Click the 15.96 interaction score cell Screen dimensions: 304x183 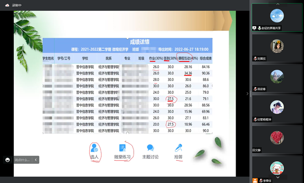[188, 111]
